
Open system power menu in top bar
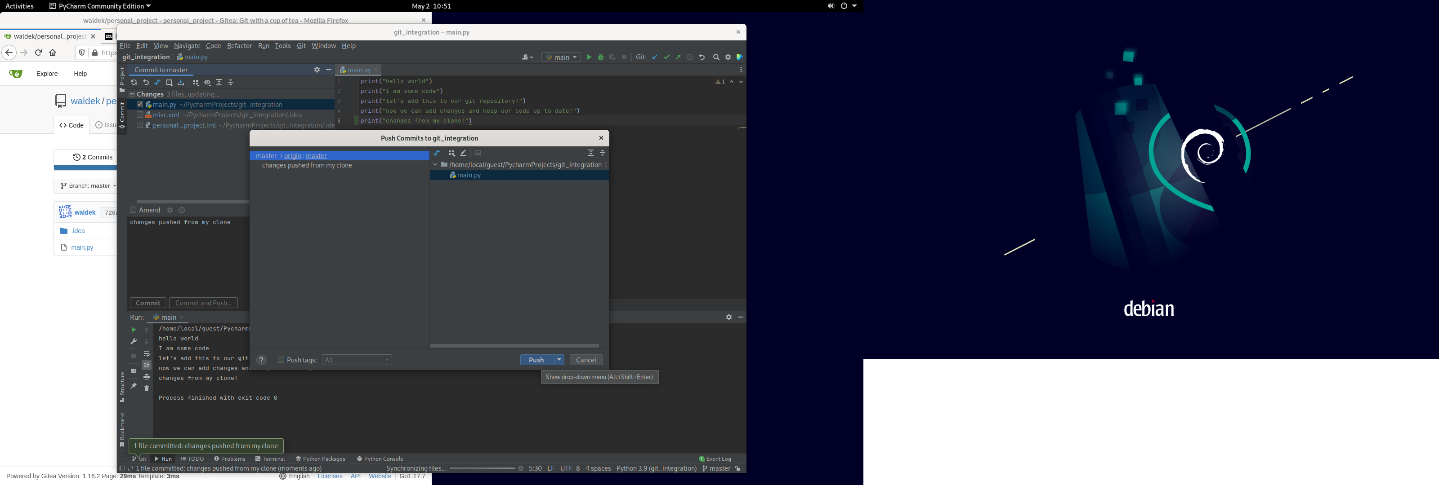[849, 6]
